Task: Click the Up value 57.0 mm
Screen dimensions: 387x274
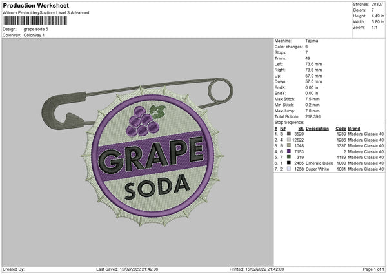Action: click(x=313, y=76)
